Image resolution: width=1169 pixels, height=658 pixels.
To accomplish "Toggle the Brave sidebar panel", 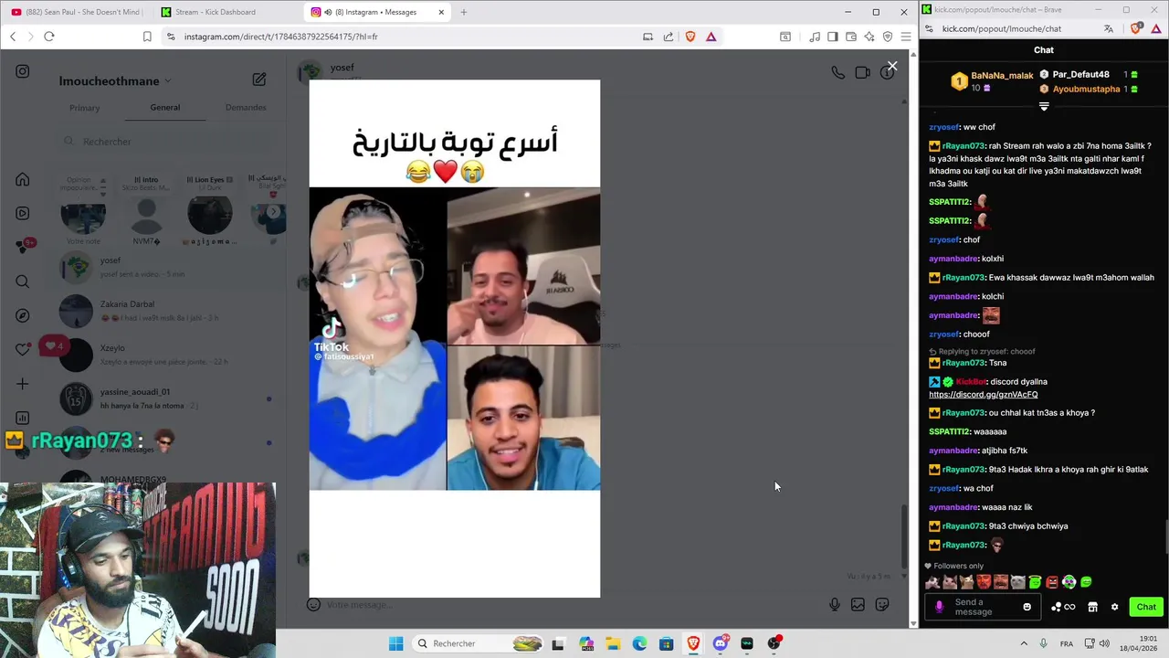I will pos(832,37).
